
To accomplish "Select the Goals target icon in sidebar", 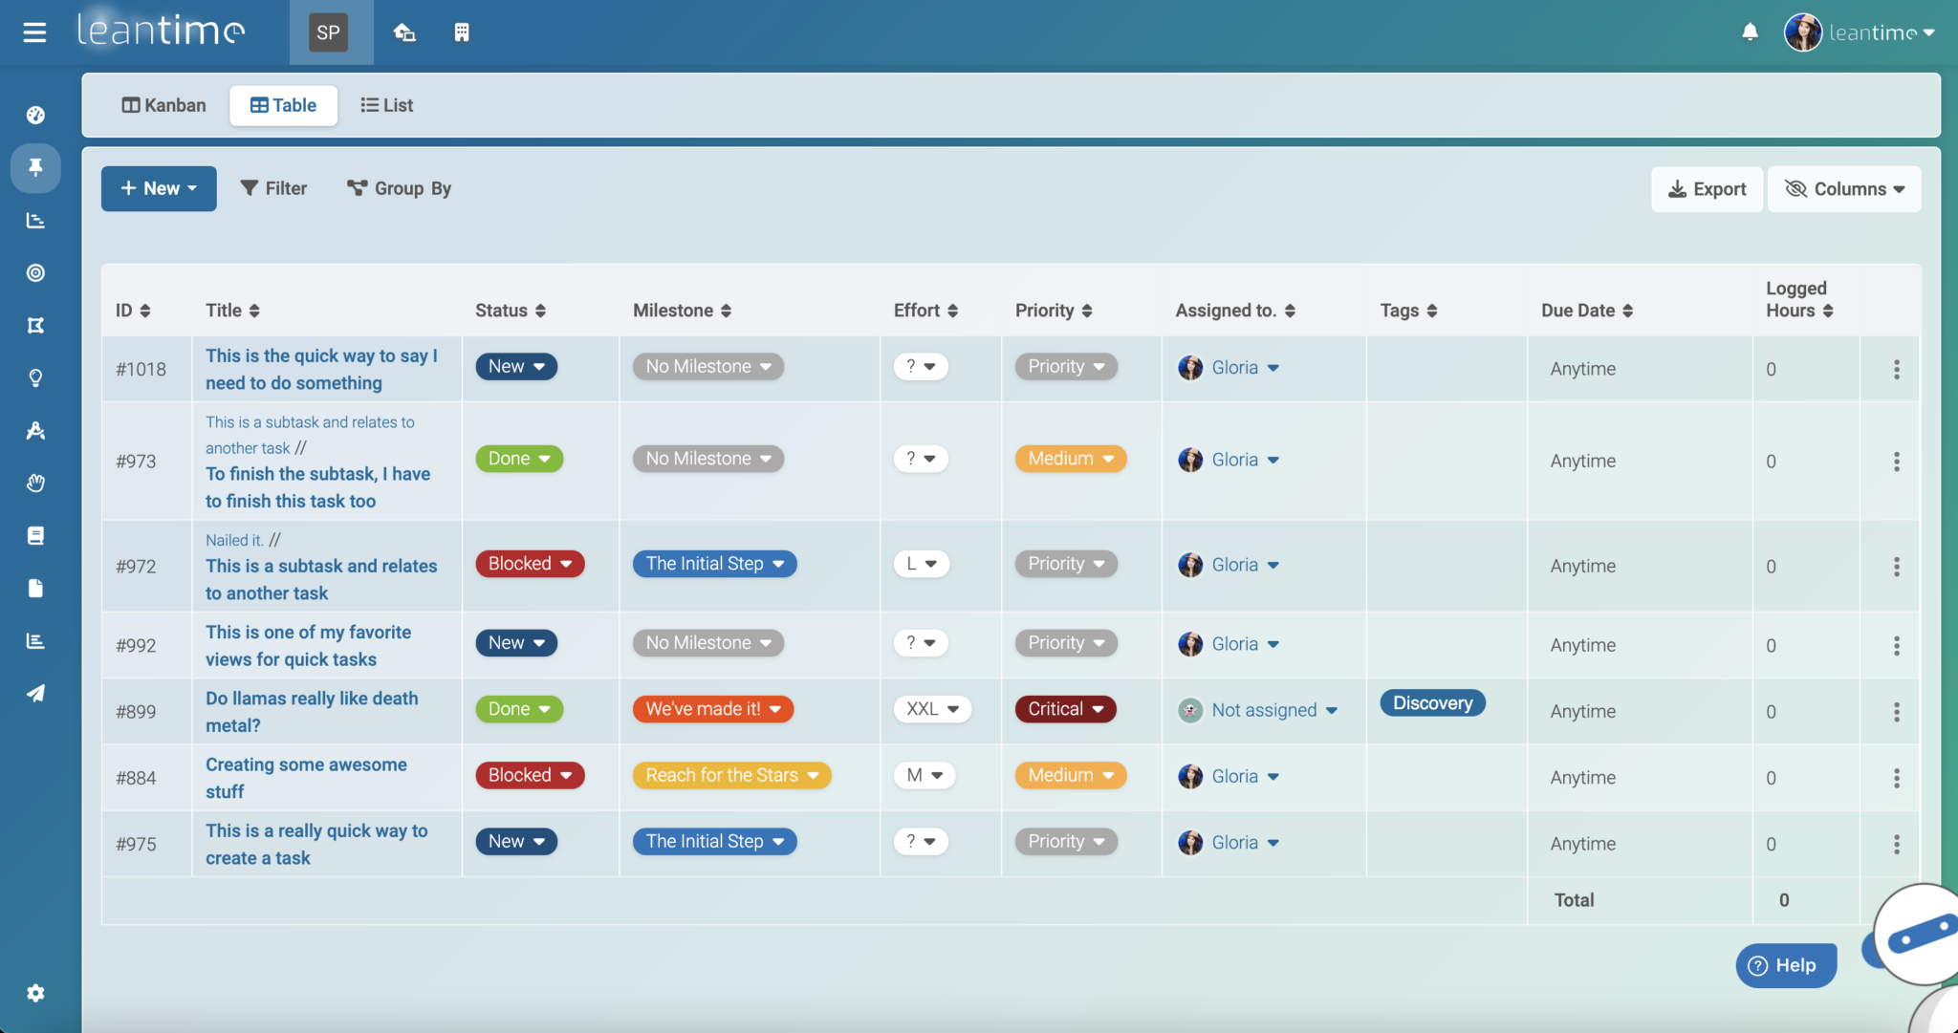I will tap(35, 272).
